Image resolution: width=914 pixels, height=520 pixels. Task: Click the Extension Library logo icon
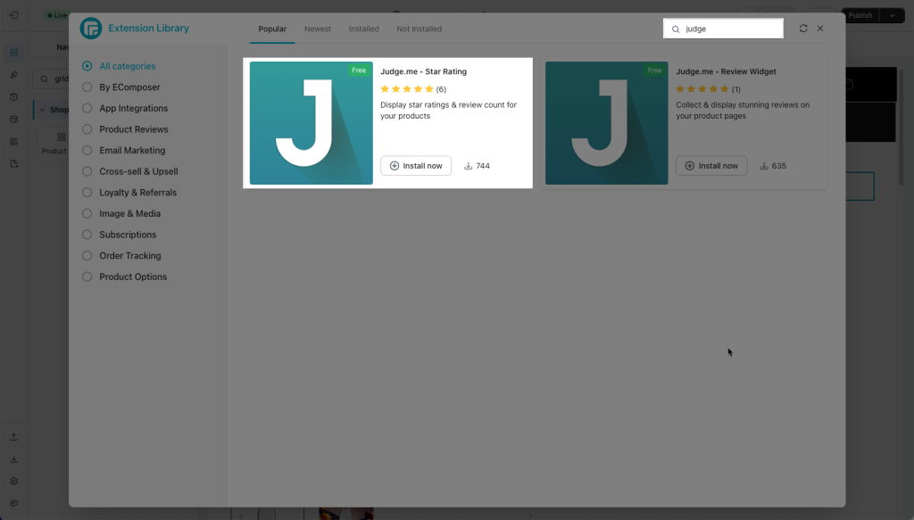[91, 28]
